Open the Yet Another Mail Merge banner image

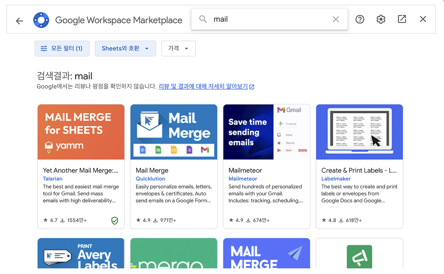81,132
